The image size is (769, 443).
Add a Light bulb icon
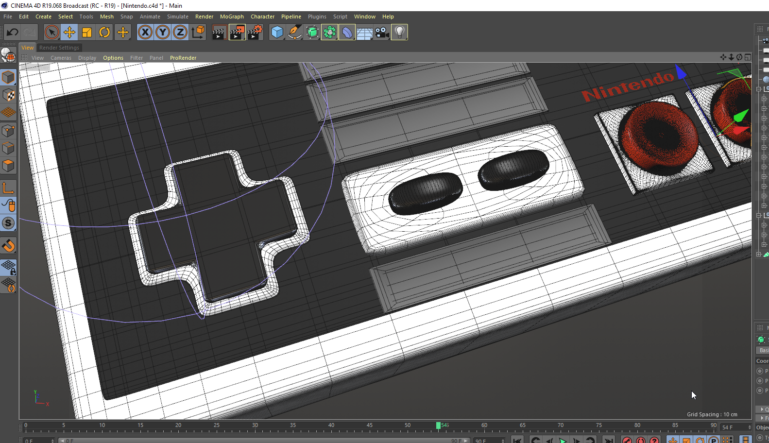tap(399, 33)
